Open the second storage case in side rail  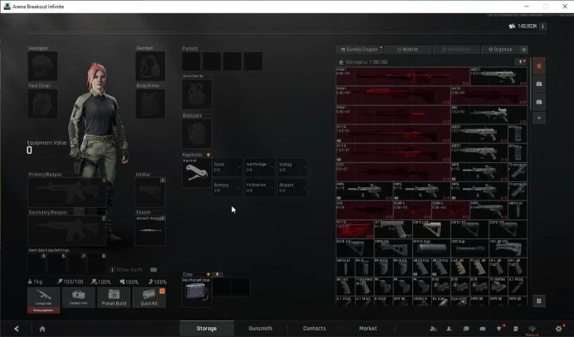pyautogui.click(x=539, y=102)
